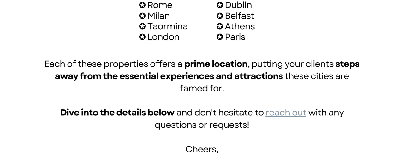Screen dimensions: 404x155
Task: Select the star icon before Taormina
Action: pos(142,26)
